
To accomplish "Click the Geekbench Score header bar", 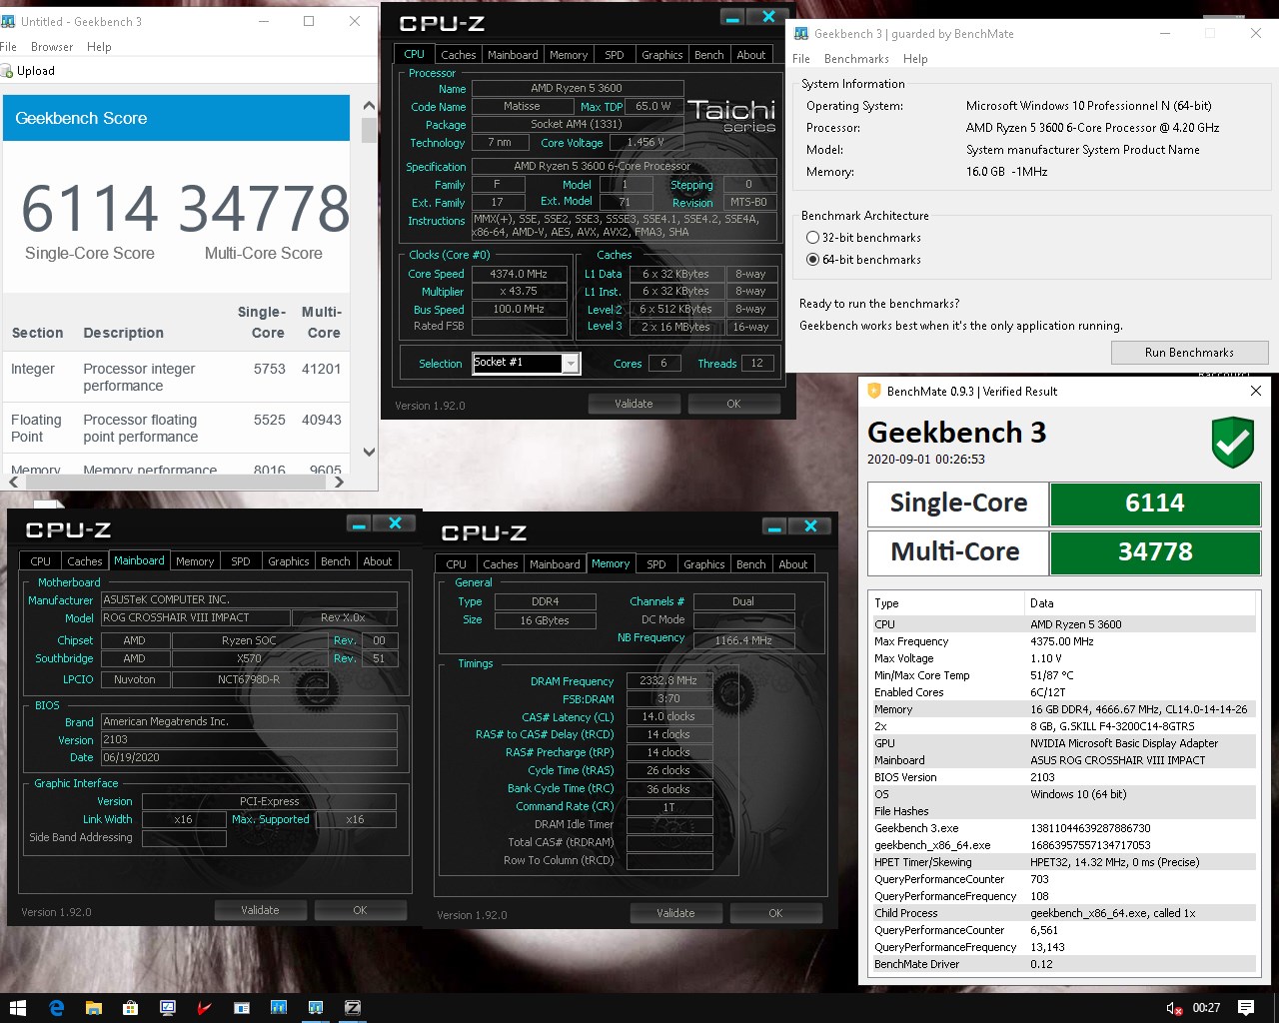I will point(177,118).
